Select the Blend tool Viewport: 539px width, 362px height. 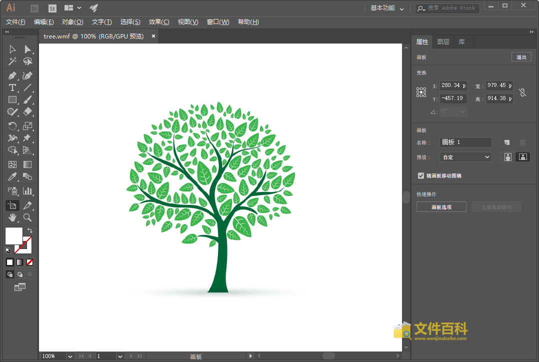point(27,176)
